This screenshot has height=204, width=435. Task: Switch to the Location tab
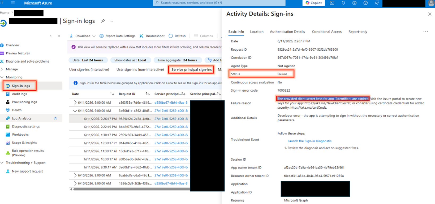(257, 32)
